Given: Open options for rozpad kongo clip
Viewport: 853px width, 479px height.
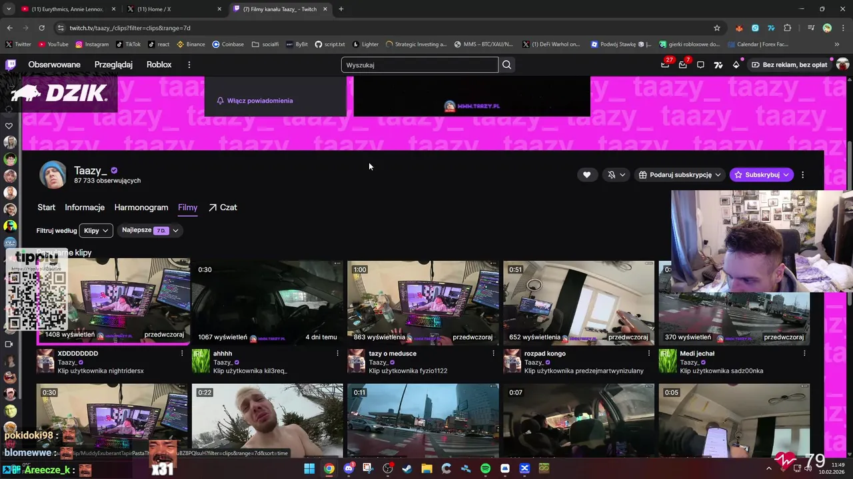Looking at the screenshot, I should (649, 353).
